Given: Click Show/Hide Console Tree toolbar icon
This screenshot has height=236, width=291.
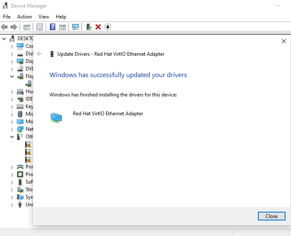Looking at the screenshot, I should (x=27, y=27).
